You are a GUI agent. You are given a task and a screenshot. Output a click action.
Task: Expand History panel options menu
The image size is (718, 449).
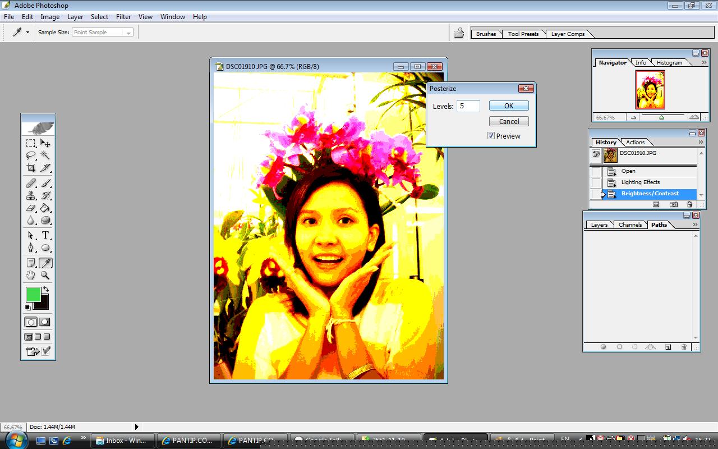pos(701,142)
